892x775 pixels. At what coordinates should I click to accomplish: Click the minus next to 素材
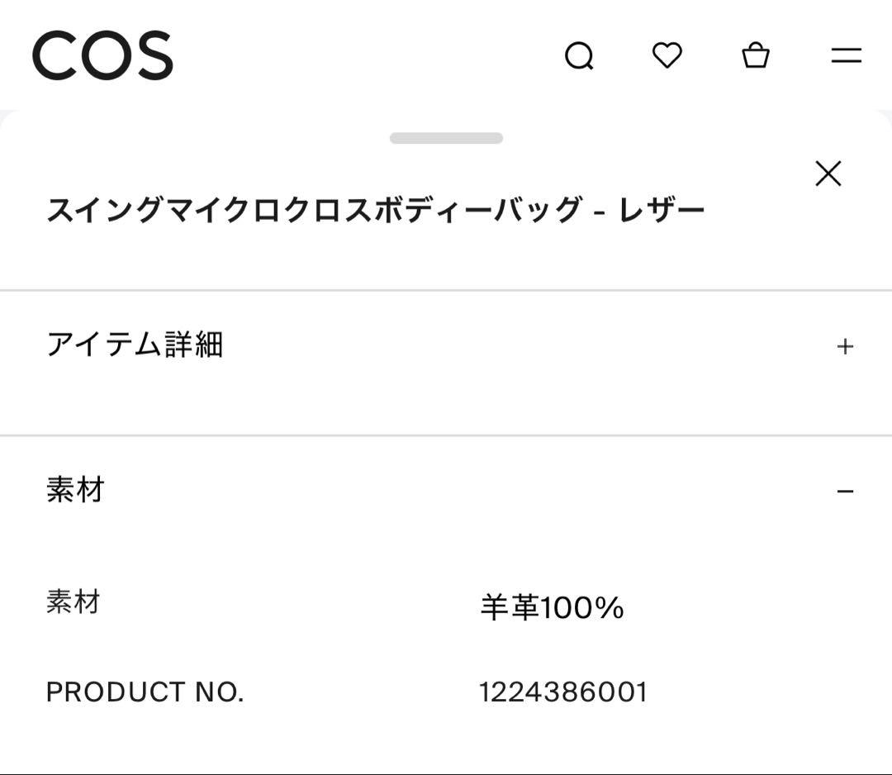click(845, 490)
